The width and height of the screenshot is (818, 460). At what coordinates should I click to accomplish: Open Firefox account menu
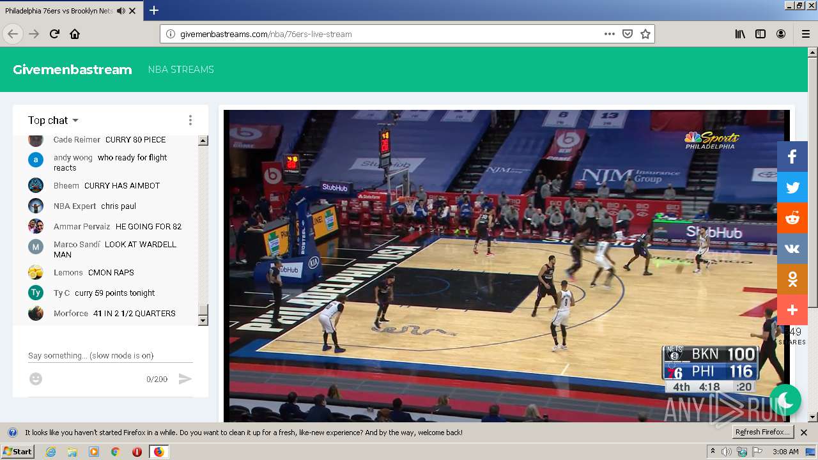[x=781, y=34]
